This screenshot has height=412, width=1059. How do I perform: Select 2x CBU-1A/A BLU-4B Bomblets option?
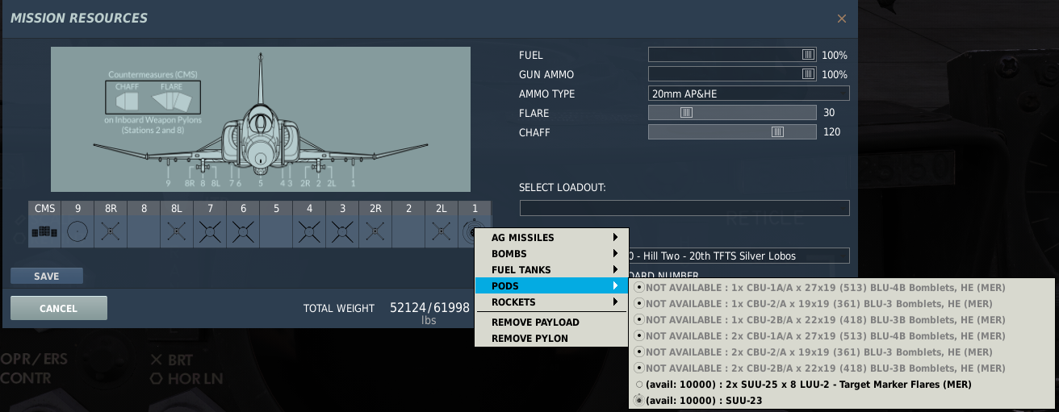click(x=841, y=336)
